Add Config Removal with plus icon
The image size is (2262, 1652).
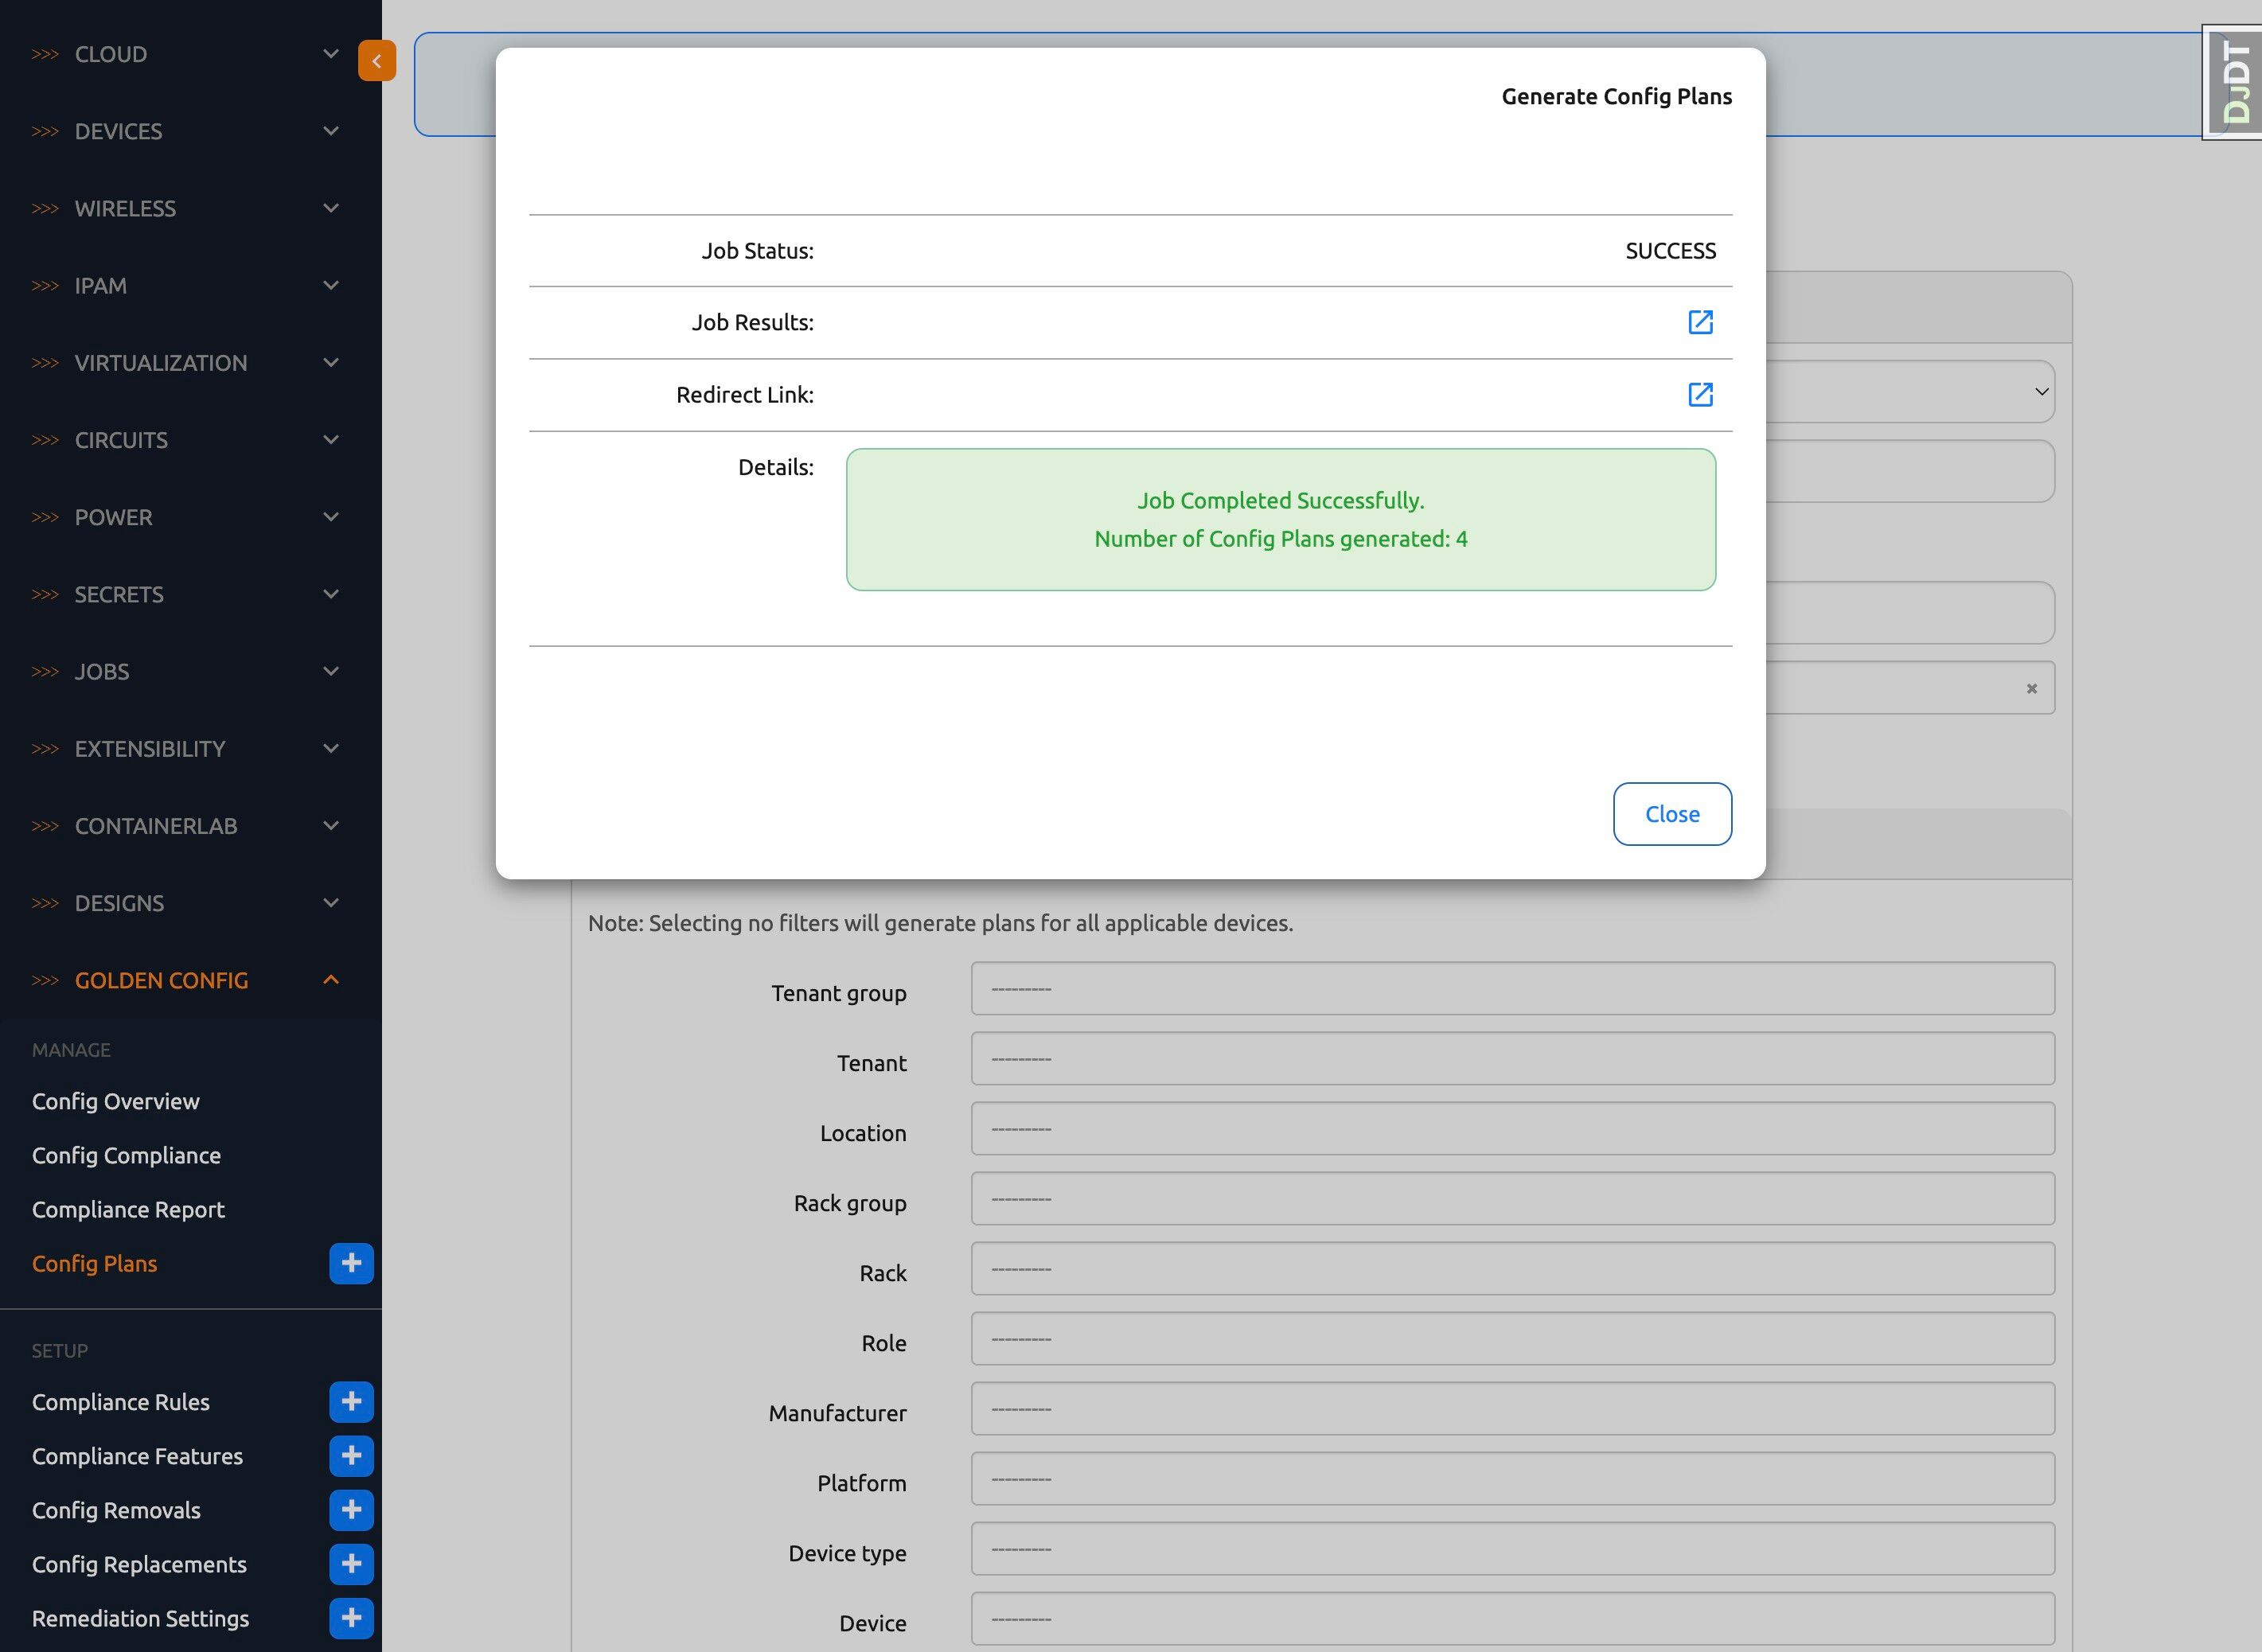coord(351,1510)
